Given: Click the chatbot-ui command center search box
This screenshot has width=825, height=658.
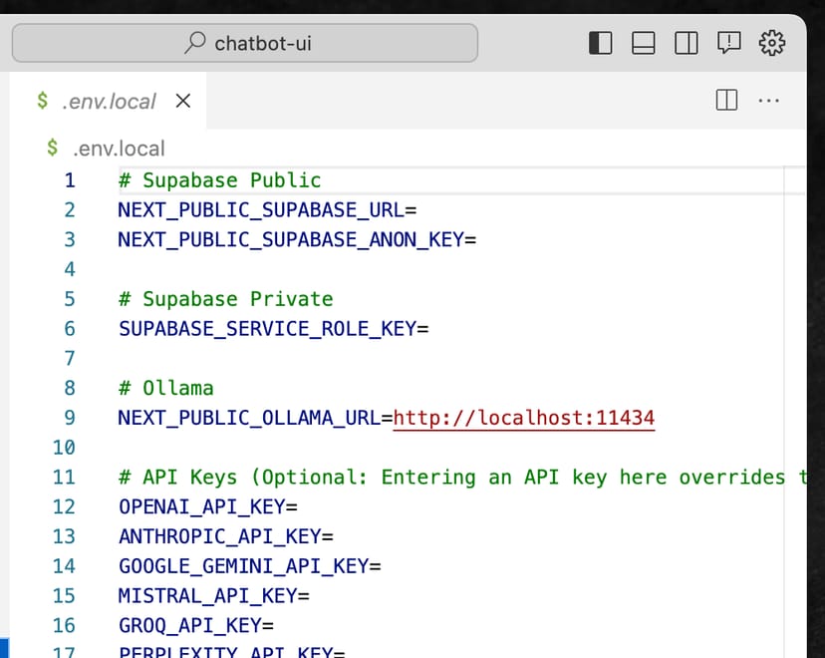Looking at the screenshot, I should click(245, 43).
